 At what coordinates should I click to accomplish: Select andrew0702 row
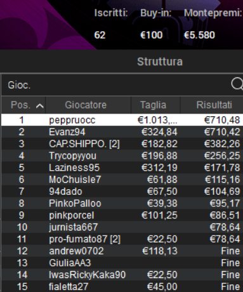pos(122,251)
